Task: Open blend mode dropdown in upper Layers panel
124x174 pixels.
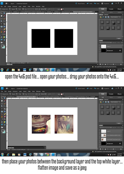Action: [x=105, y=43]
